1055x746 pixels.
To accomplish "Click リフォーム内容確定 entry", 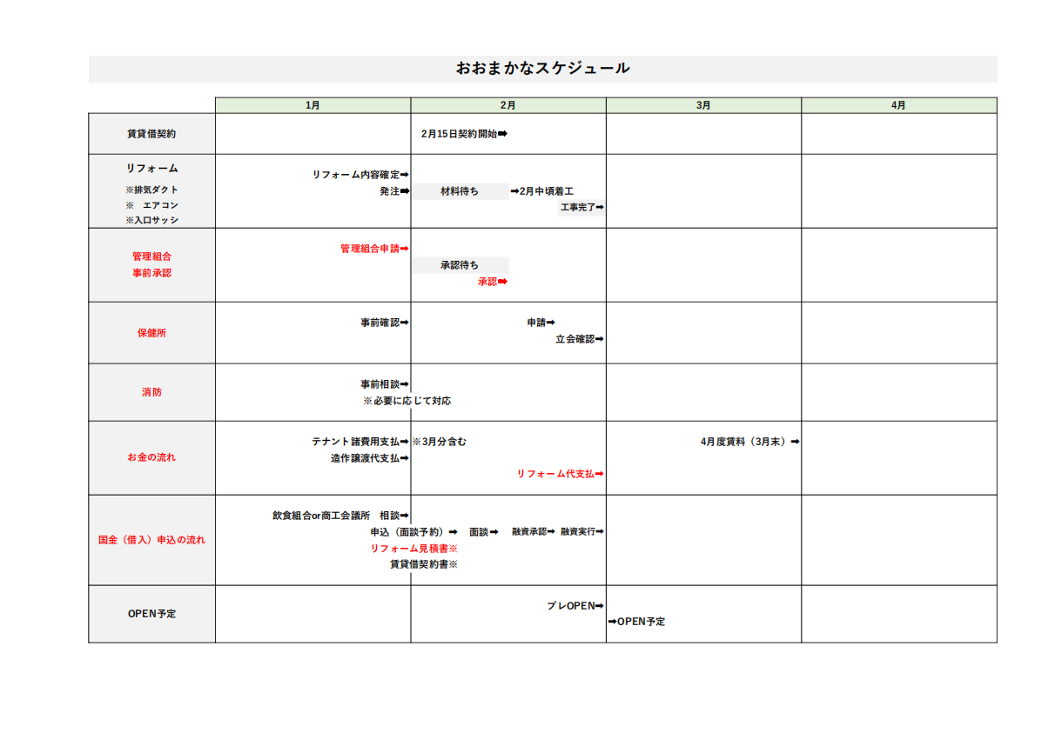I will (360, 175).
